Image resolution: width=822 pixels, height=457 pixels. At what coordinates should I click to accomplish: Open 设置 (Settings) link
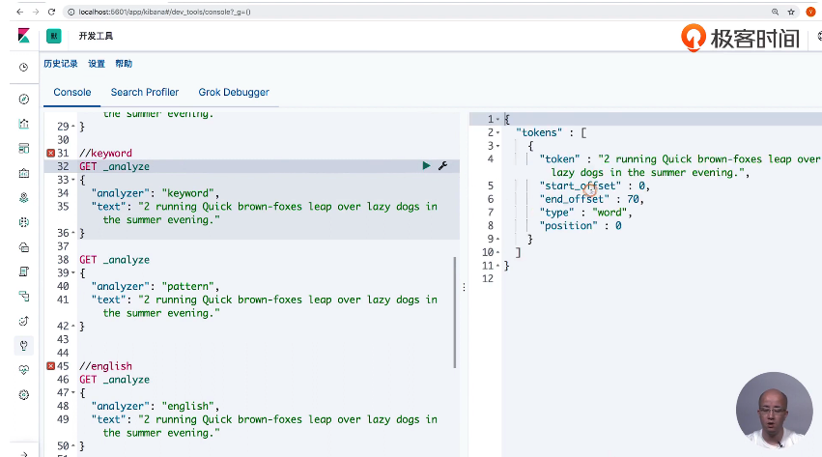click(x=97, y=64)
